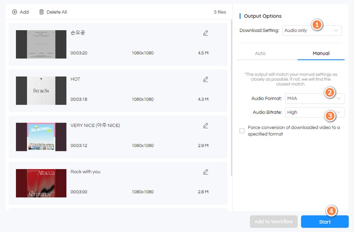Expand the Audio Format dropdown
The width and height of the screenshot is (354, 232).
pos(314,98)
